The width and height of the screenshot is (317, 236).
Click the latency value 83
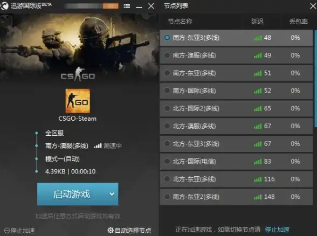pyautogui.click(x=267, y=161)
